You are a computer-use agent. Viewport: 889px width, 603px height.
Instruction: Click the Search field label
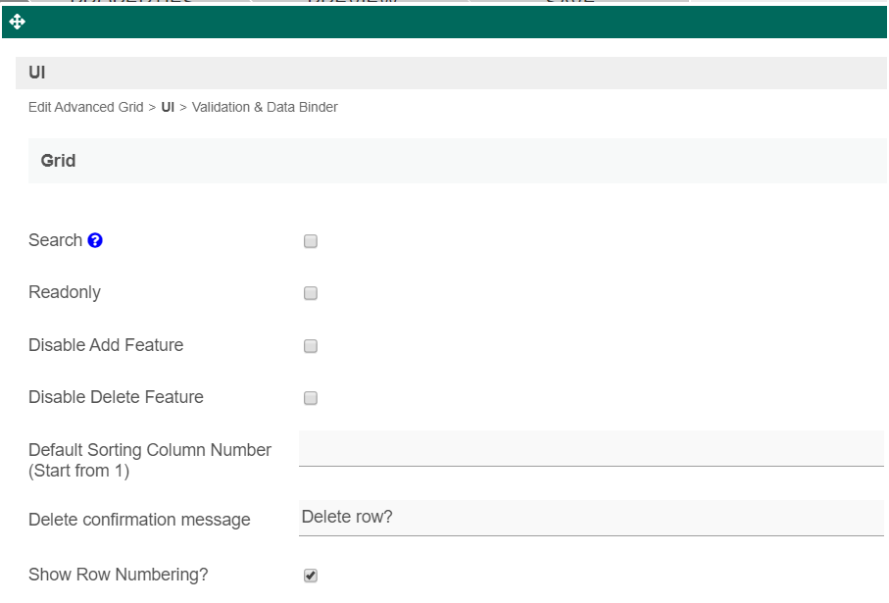tap(55, 240)
